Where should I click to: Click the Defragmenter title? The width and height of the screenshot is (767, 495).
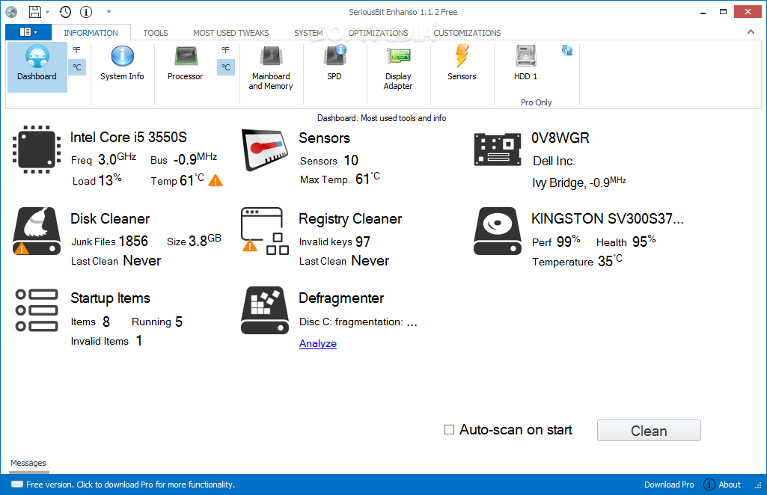point(341,298)
